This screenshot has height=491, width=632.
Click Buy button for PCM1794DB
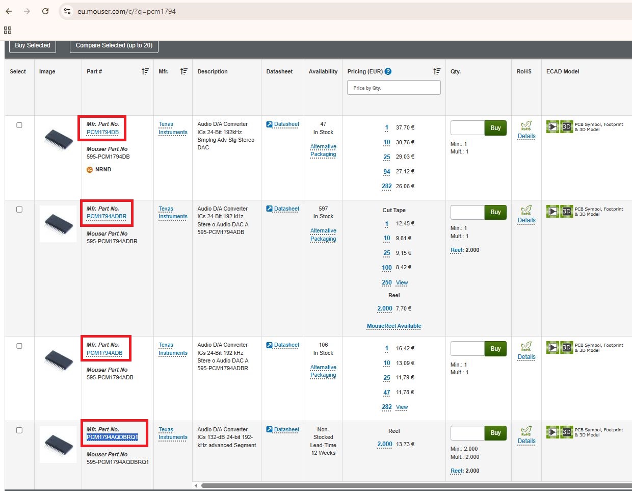(x=495, y=128)
